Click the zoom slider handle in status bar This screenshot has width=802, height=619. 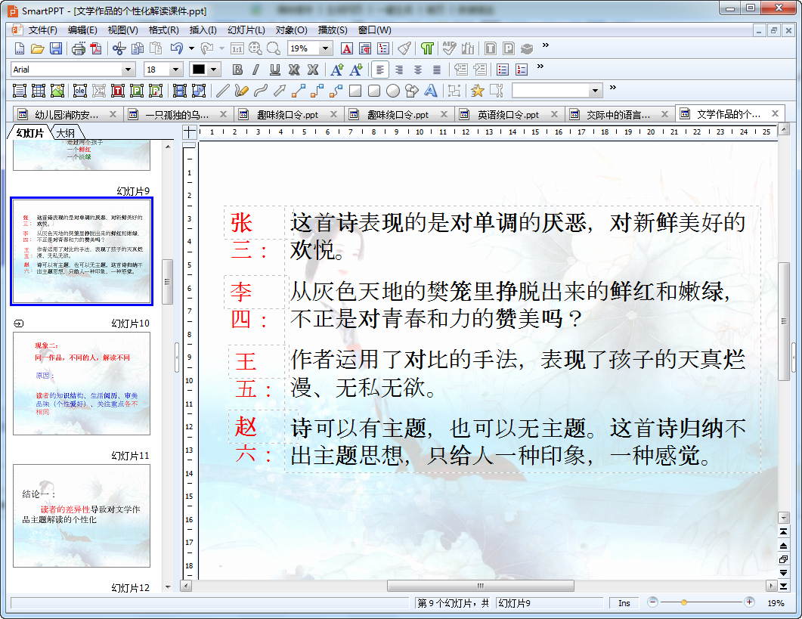pyautogui.click(x=684, y=602)
